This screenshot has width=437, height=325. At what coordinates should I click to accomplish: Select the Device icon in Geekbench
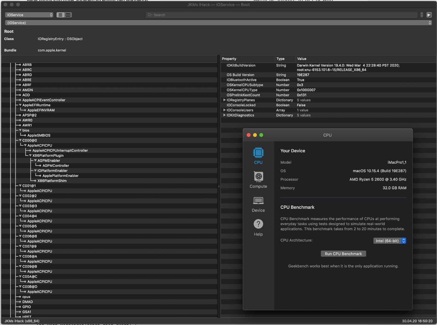[x=258, y=204]
